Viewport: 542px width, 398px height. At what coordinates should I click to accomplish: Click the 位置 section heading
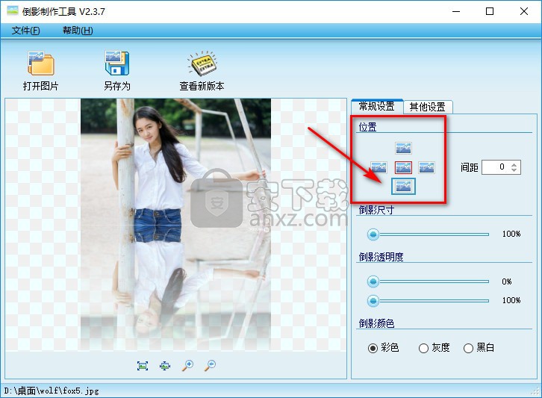pyautogui.click(x=367, y=127)
